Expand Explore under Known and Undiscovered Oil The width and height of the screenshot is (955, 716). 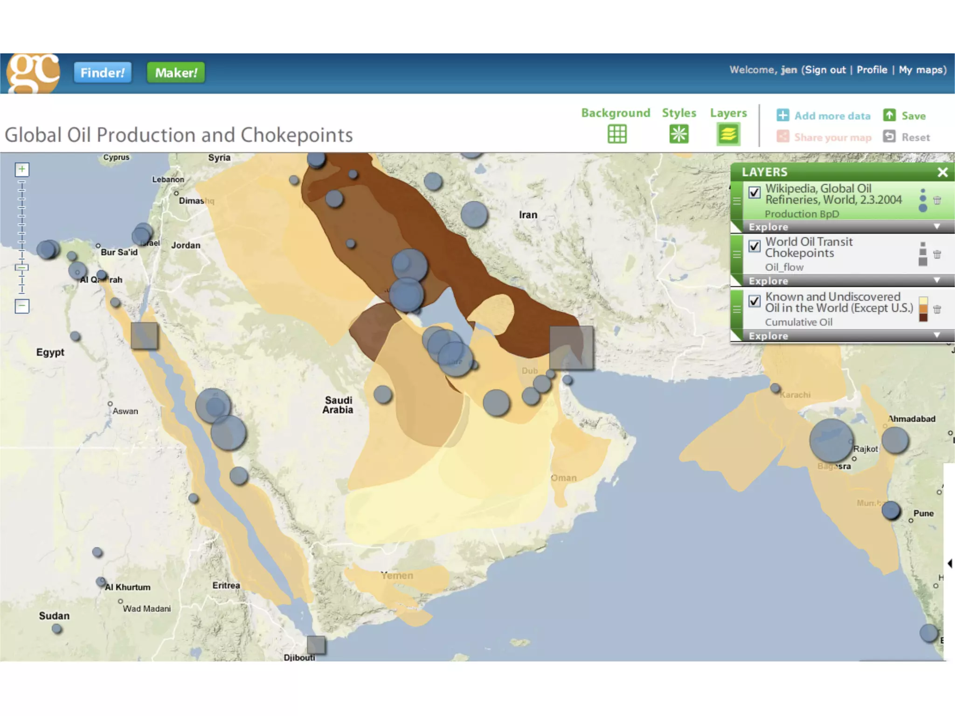pyautogui.click(x=937, y=336)
